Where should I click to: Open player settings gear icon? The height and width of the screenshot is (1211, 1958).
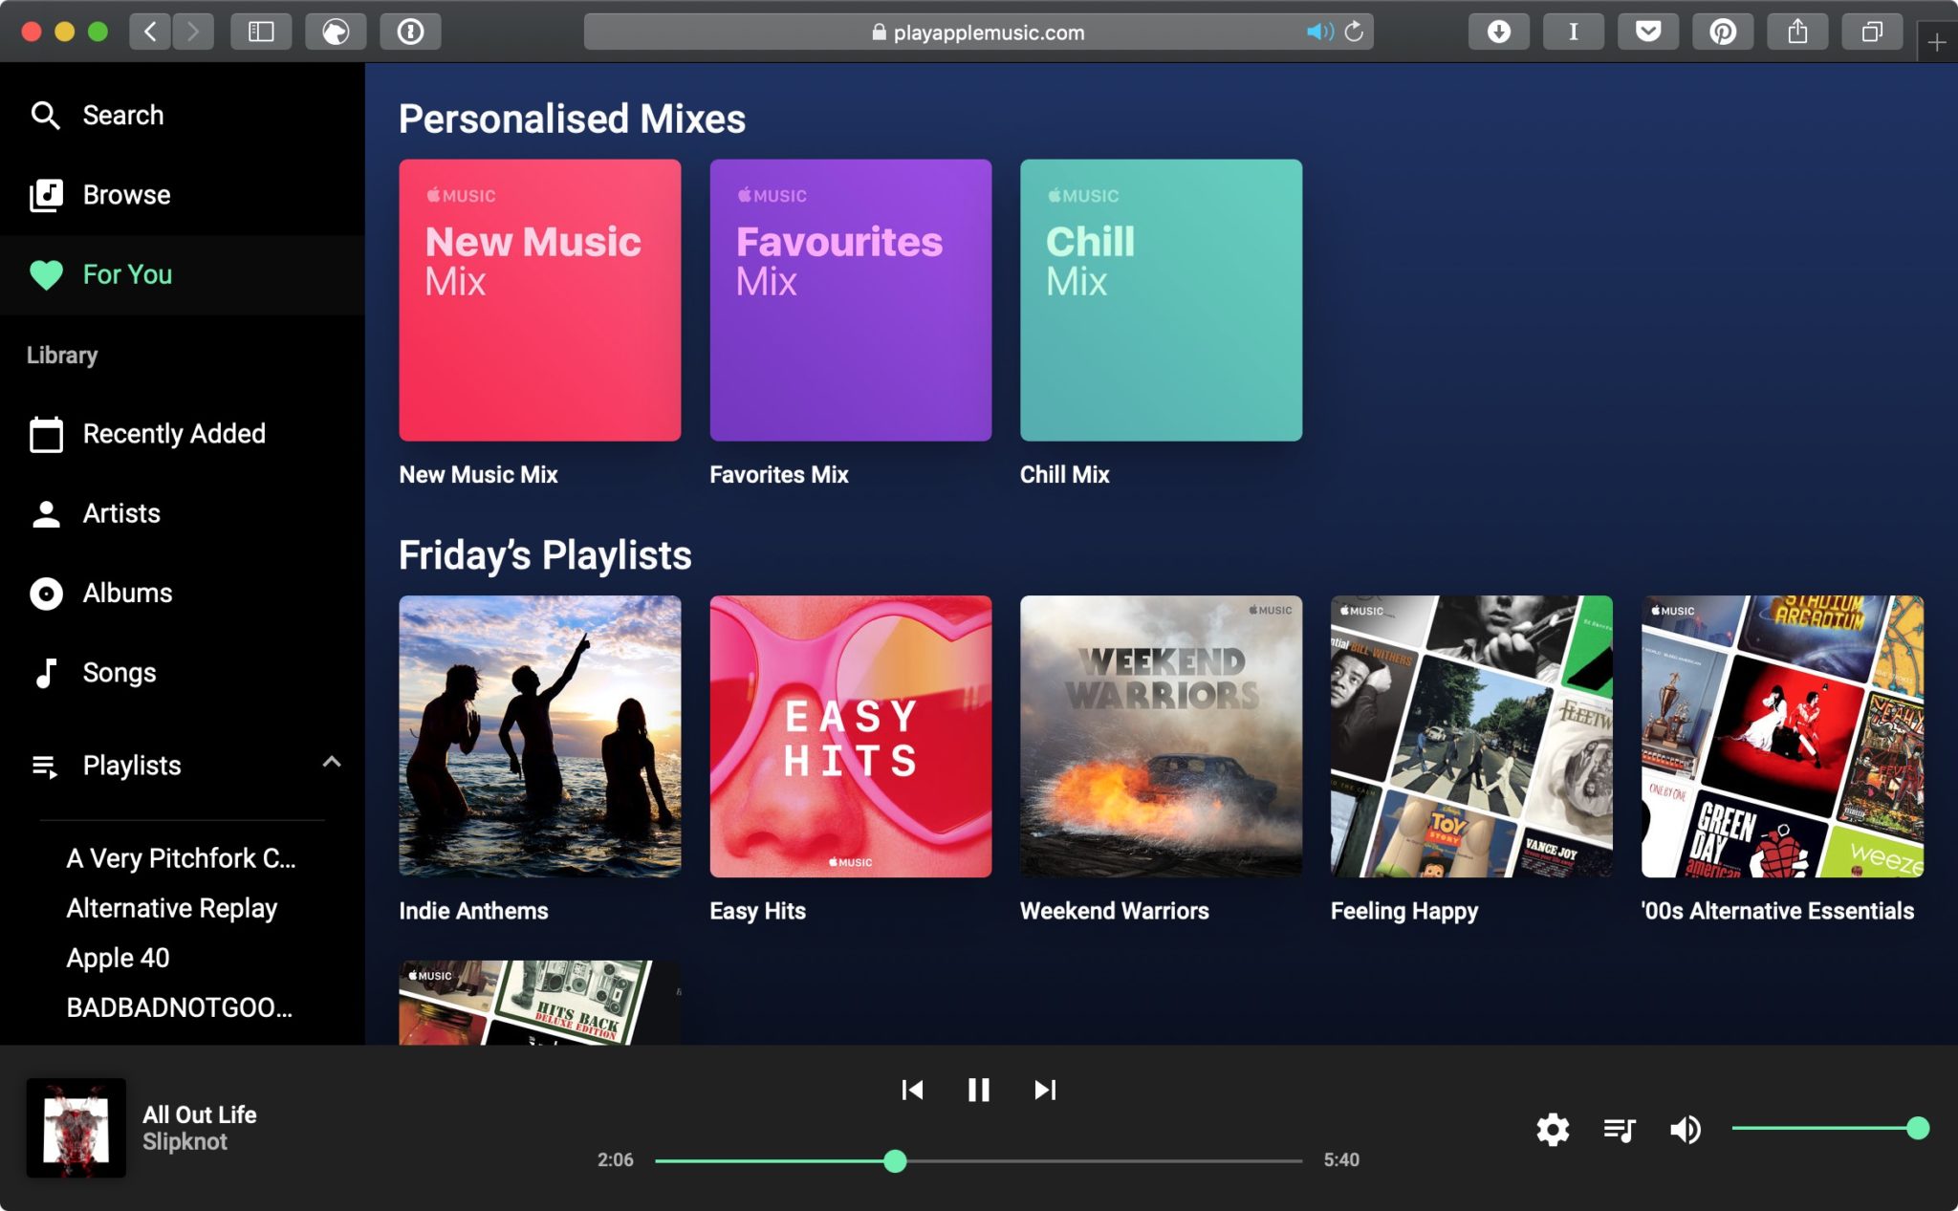[1553, 1130]
